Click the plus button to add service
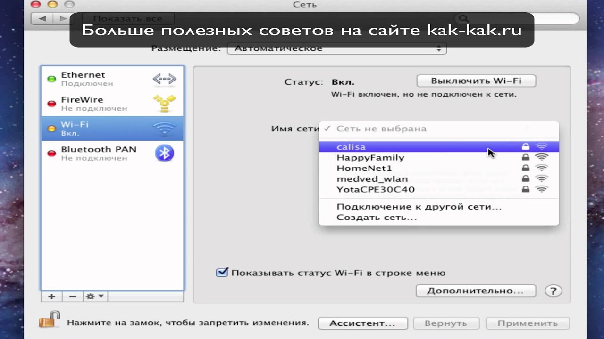The width and height of the screenshot is (604, 339). (52, 296)
